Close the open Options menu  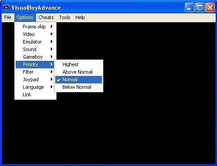pos(25,17)
